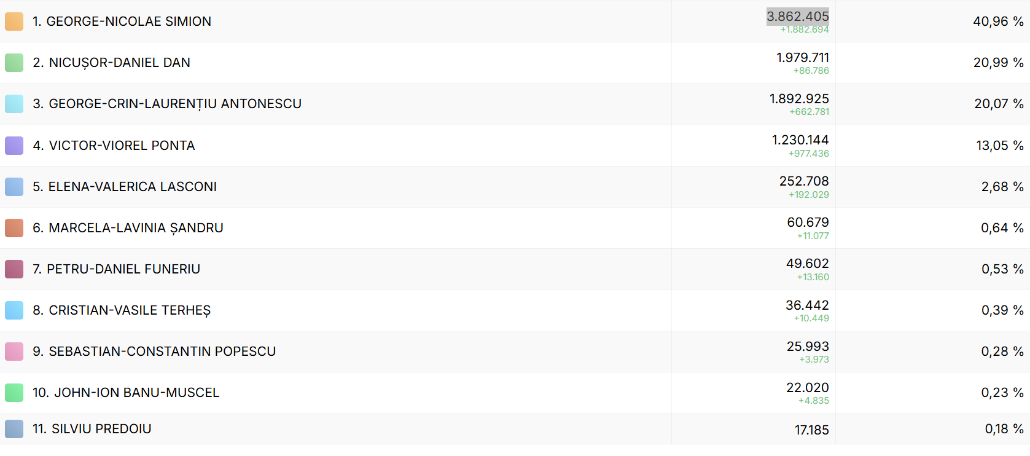Viewport: 1030px width, 456px height.
Task: Click the 0,23 % value for Banu-Muscel
Action: tap(1002, 393)
